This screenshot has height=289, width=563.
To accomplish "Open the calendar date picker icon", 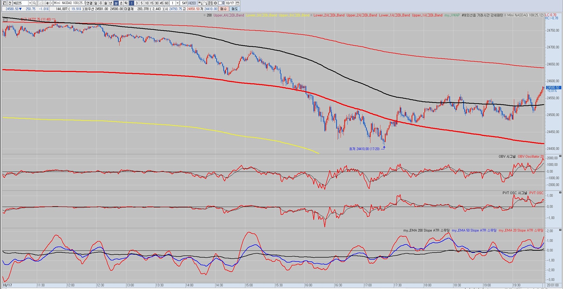I will point(238,3).
